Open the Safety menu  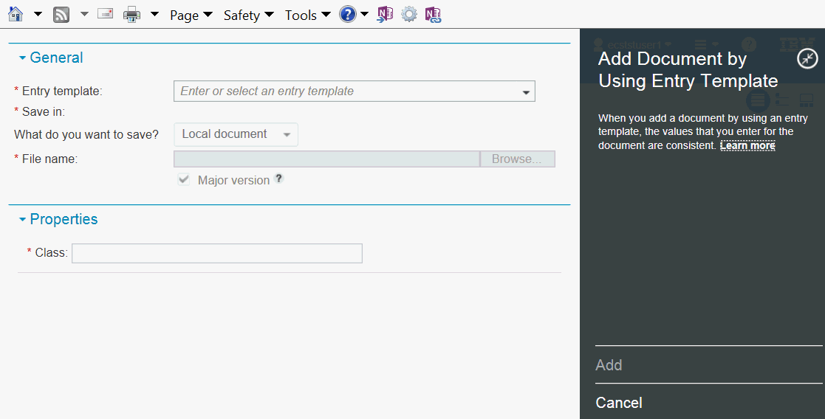248,15
